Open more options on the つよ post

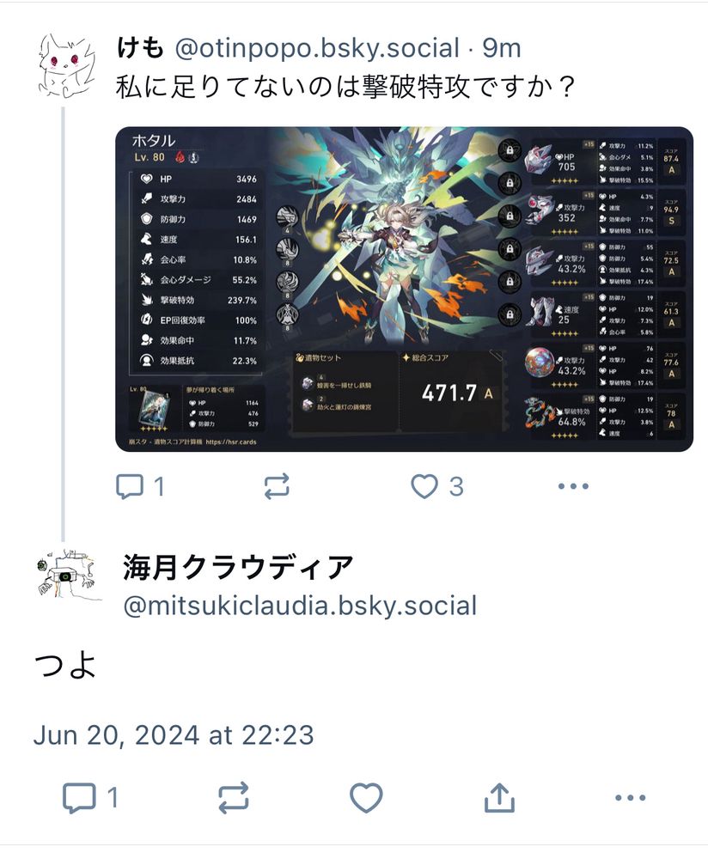(x=630, y=798)
